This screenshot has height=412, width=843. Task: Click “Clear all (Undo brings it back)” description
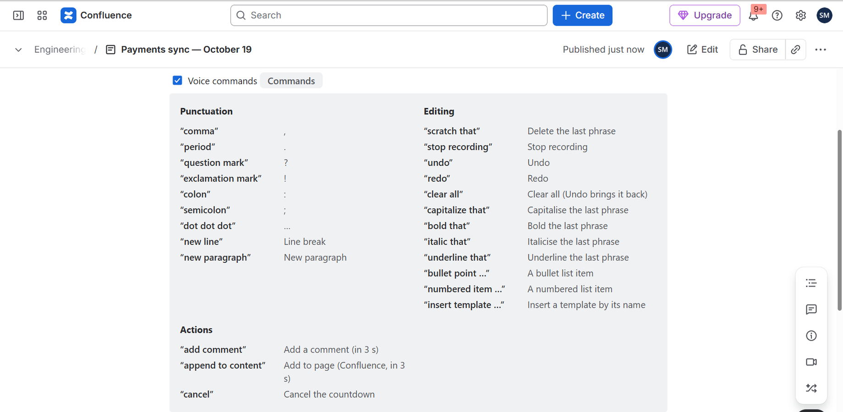[587, 194]
